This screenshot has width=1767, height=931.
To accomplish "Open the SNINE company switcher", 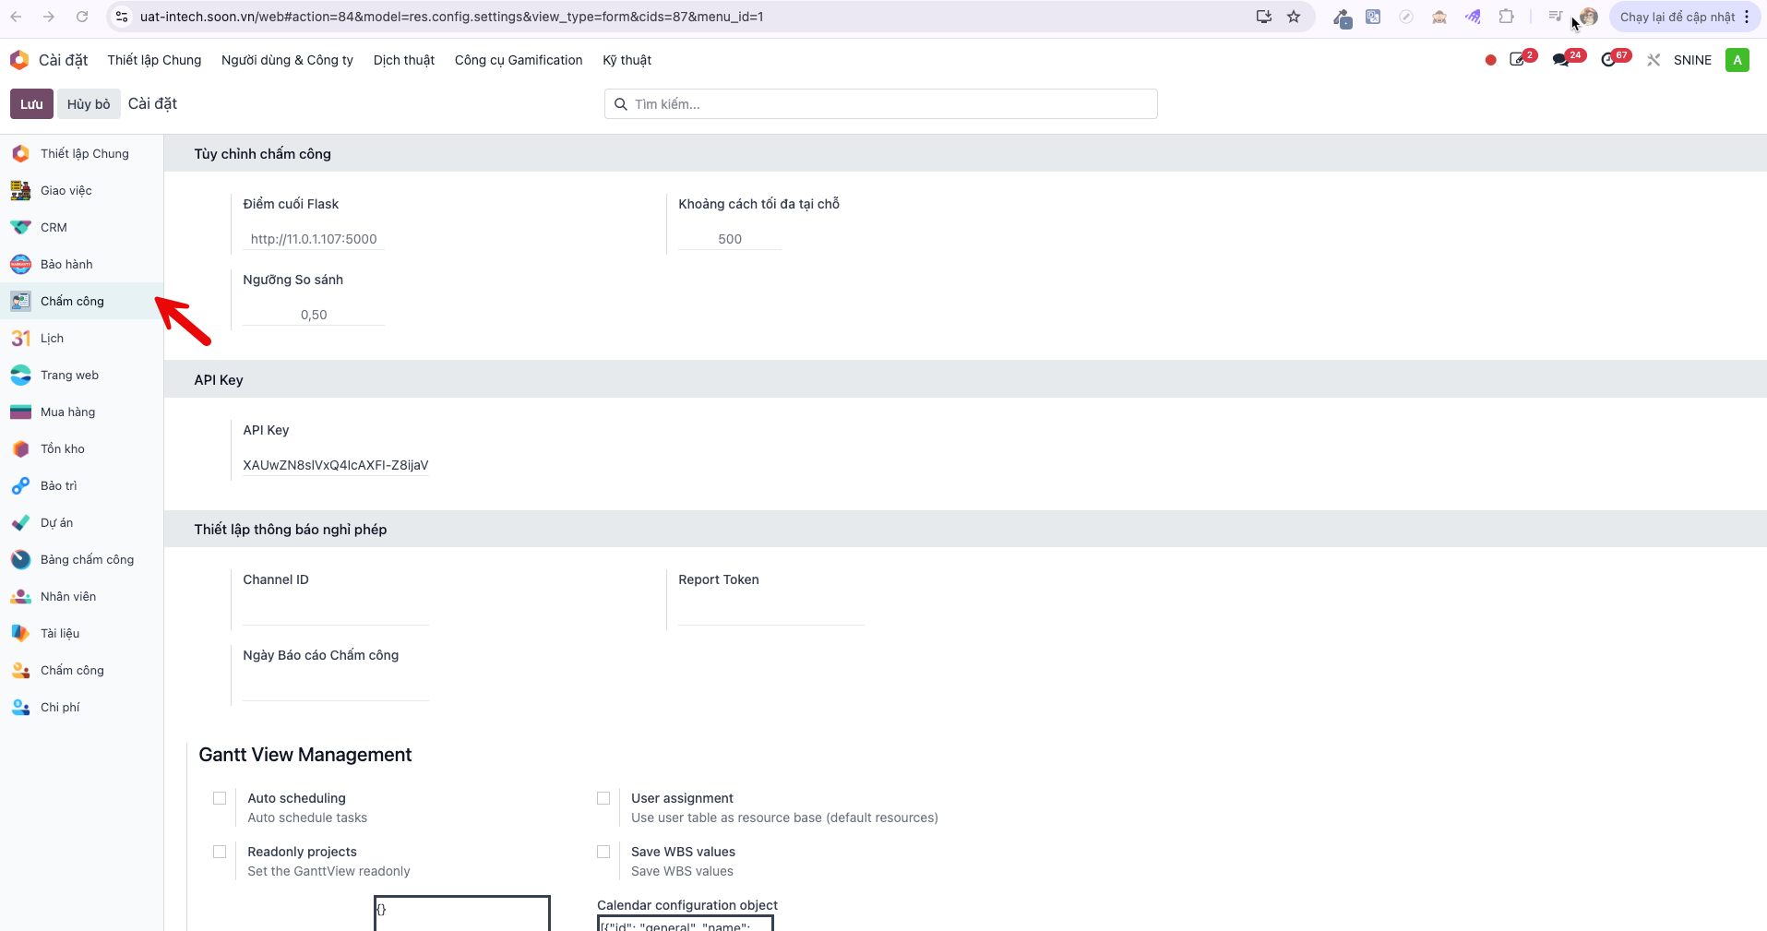I will (x=1692, y=60).
